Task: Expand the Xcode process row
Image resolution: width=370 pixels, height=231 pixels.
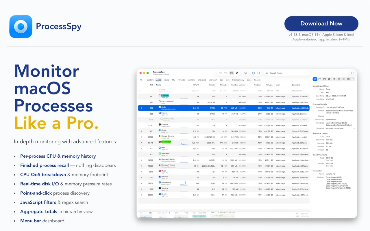Action: (141, 195)
